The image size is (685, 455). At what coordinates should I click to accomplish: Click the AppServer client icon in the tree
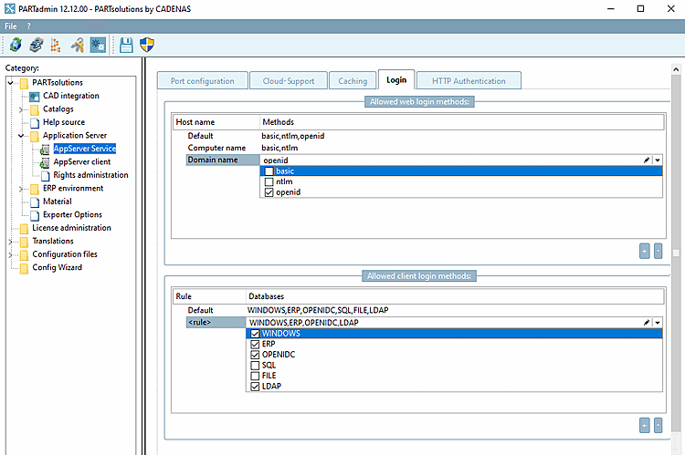(x=45, y=162)
